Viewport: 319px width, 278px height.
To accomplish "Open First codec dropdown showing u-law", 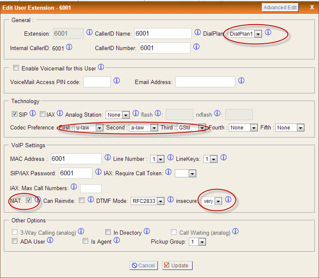I will pyautogui.click(x=89, y=128).
